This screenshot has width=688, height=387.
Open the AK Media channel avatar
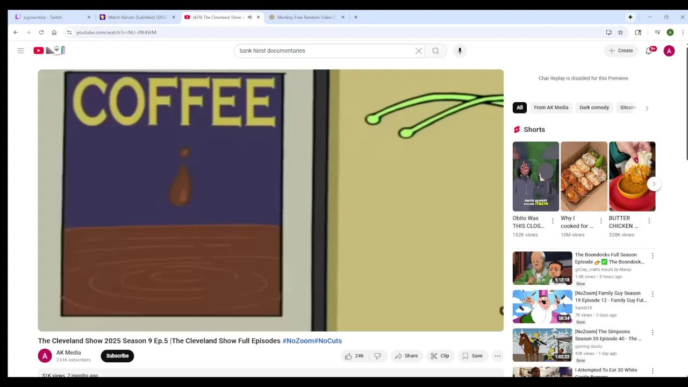tap(45, 356)
